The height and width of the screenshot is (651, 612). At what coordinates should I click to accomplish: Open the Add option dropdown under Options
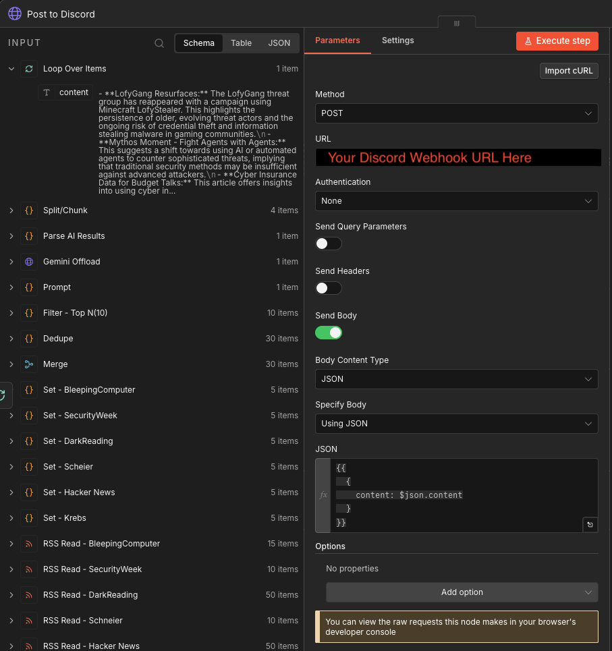click(462, 592)
